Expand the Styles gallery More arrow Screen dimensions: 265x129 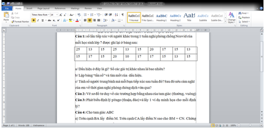point(225,21)
